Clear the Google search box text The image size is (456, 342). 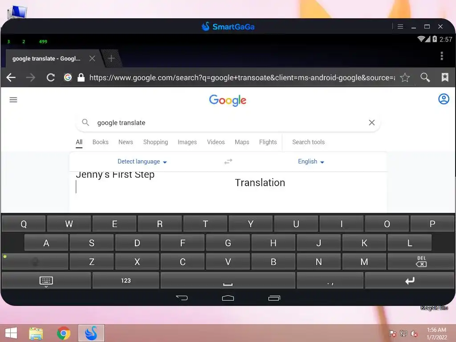coord(372,122)
